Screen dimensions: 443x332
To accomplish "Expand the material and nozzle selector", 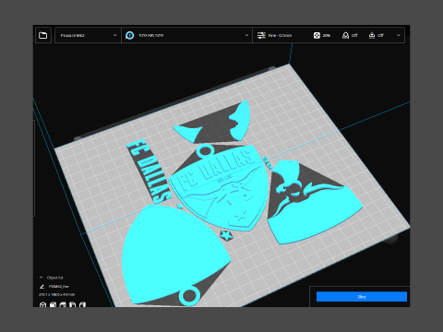I will [x=186, y=35].
